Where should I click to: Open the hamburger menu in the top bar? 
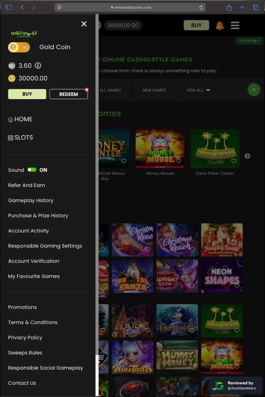pyautogui.click(x=235, y=25)
